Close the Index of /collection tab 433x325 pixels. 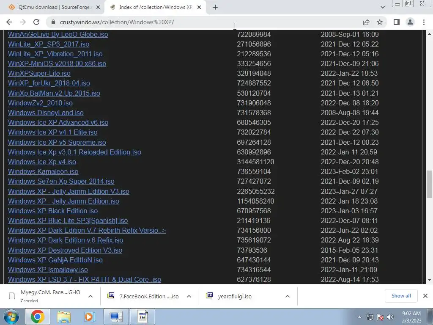click(199, 8)
